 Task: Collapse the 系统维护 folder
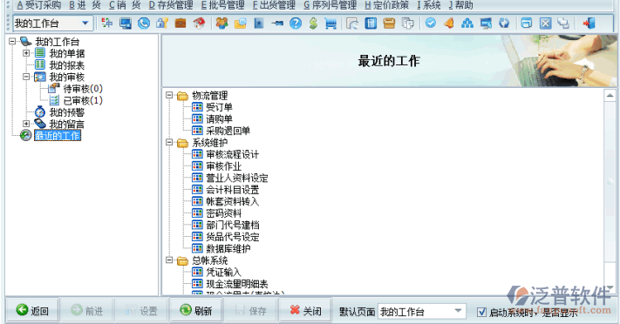coord(169,142)
